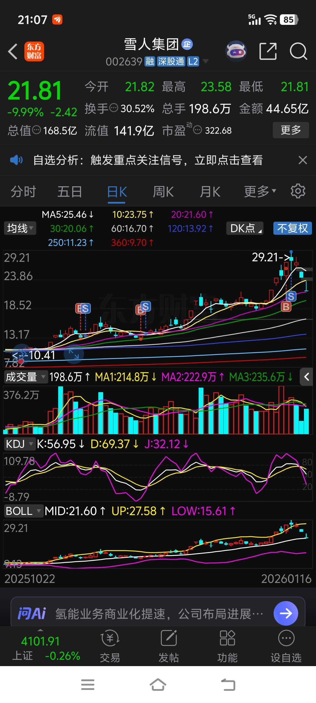Open the 均线 indicator dropdown
This screenshot has height=703, width=316.
tap(20, 228)
